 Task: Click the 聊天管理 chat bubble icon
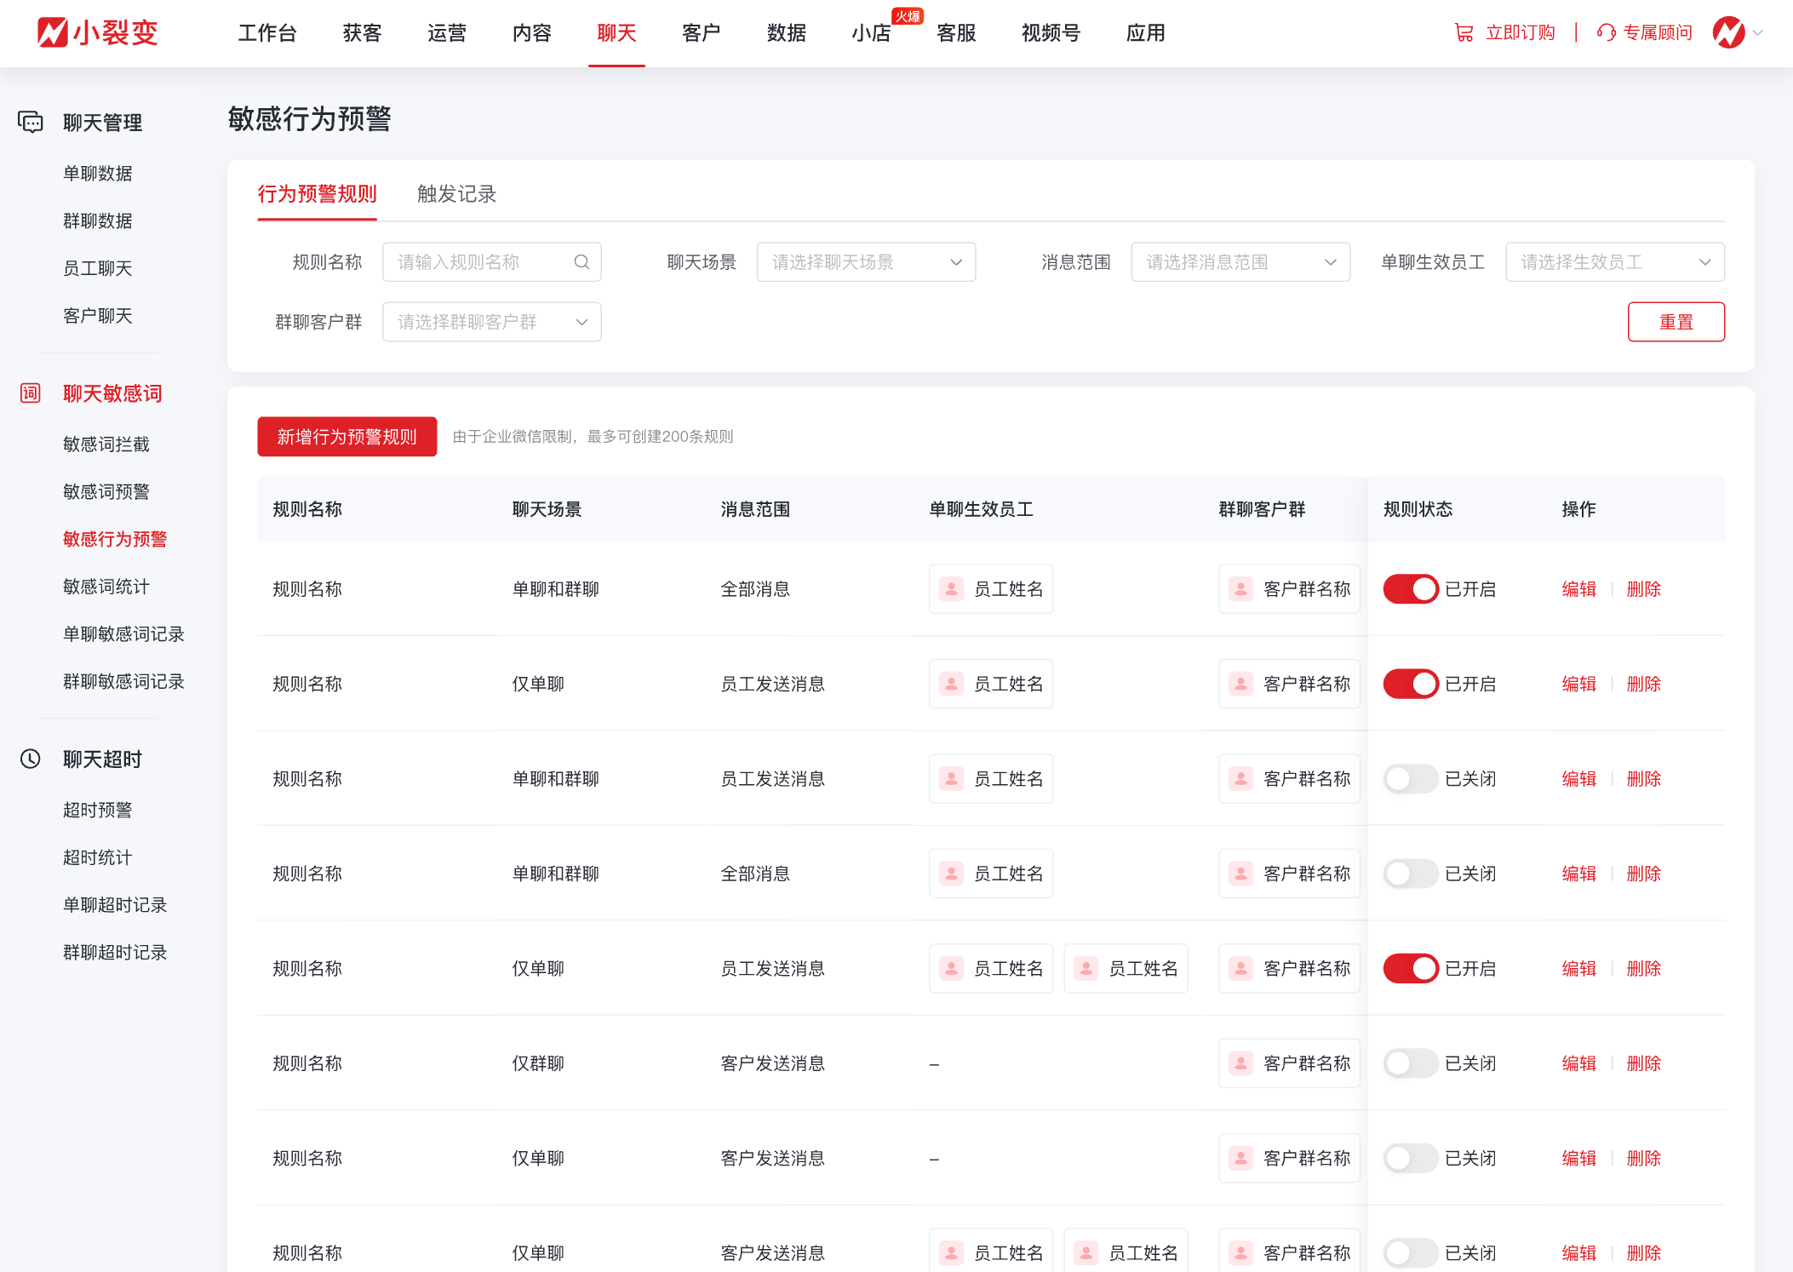tap(31, 122)
